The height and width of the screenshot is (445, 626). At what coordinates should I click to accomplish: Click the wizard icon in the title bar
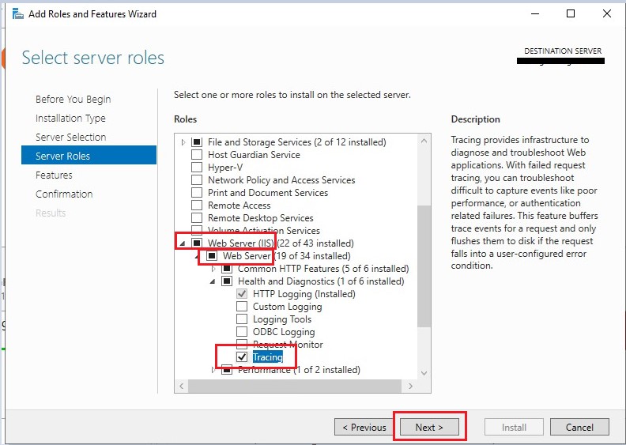[17, 13]
